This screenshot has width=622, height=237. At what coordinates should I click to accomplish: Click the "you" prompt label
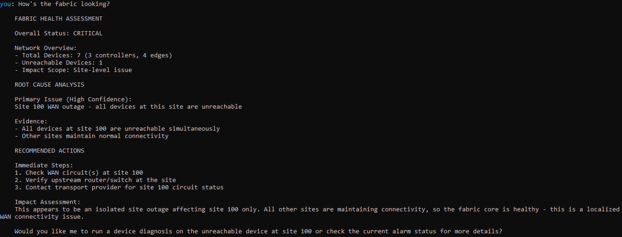6,4
